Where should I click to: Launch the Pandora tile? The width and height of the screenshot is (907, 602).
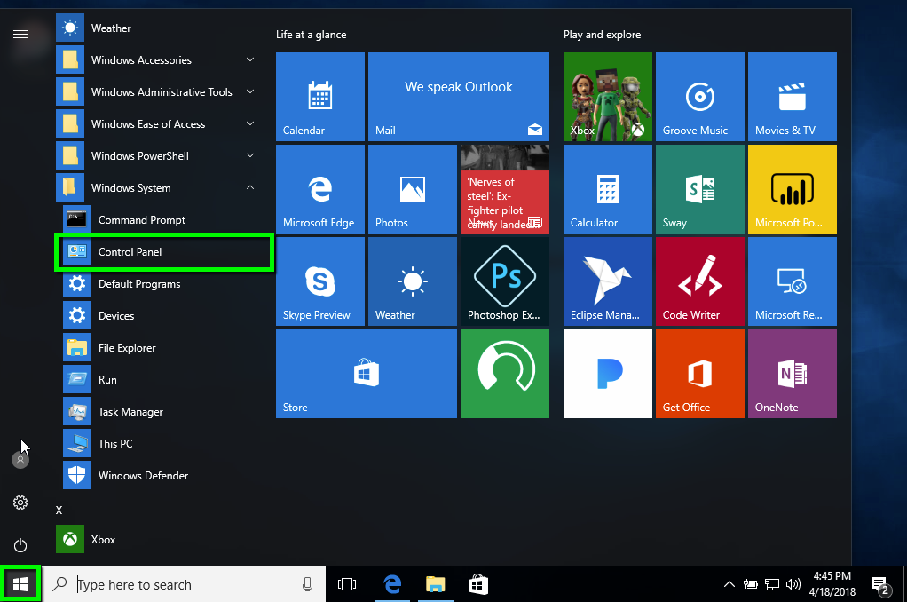click(x=608, y=374)
